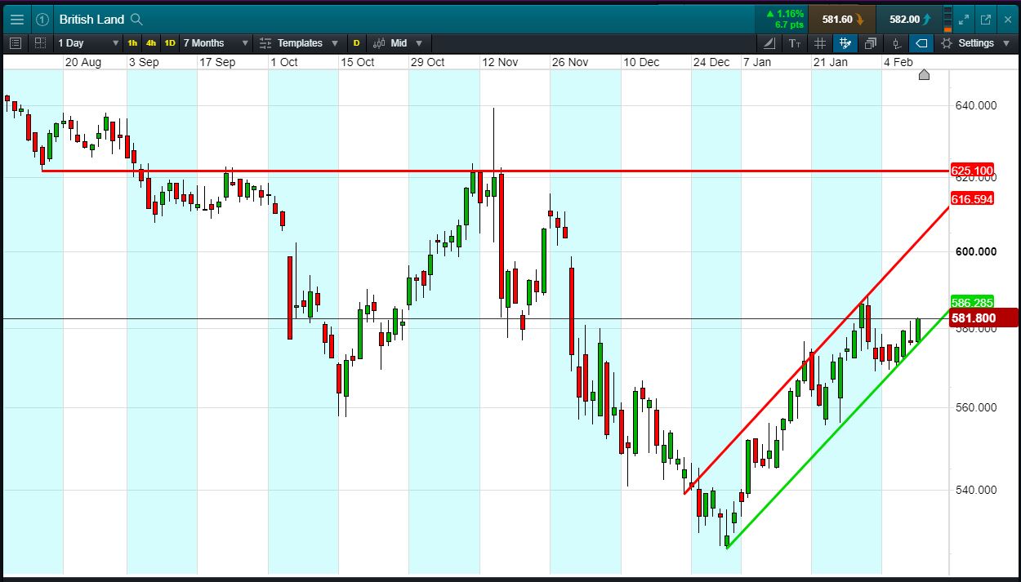Switch to the 1D interval shortcut
The image size is (1021, 582).
170,43
